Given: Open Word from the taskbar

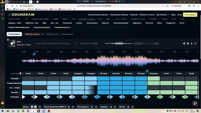Looking at the screenshot, I should (x=28, y=111).
